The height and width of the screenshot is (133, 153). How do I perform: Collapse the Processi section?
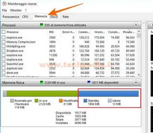pyautogui.click(x=136, y=25)
